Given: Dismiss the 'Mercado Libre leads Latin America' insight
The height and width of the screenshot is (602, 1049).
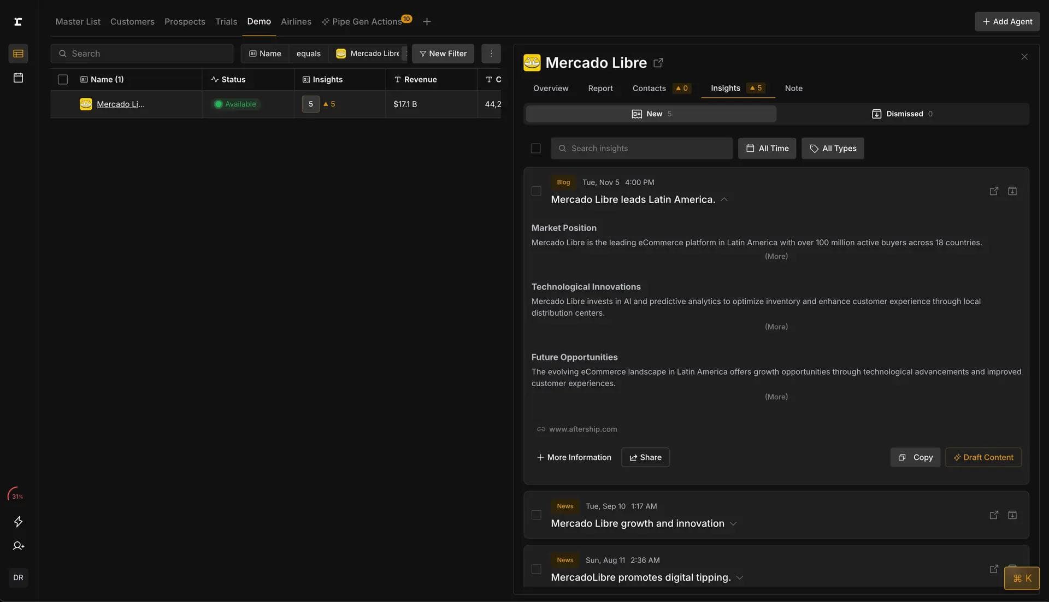Looking at the screenshot, I should point(1012,191).
